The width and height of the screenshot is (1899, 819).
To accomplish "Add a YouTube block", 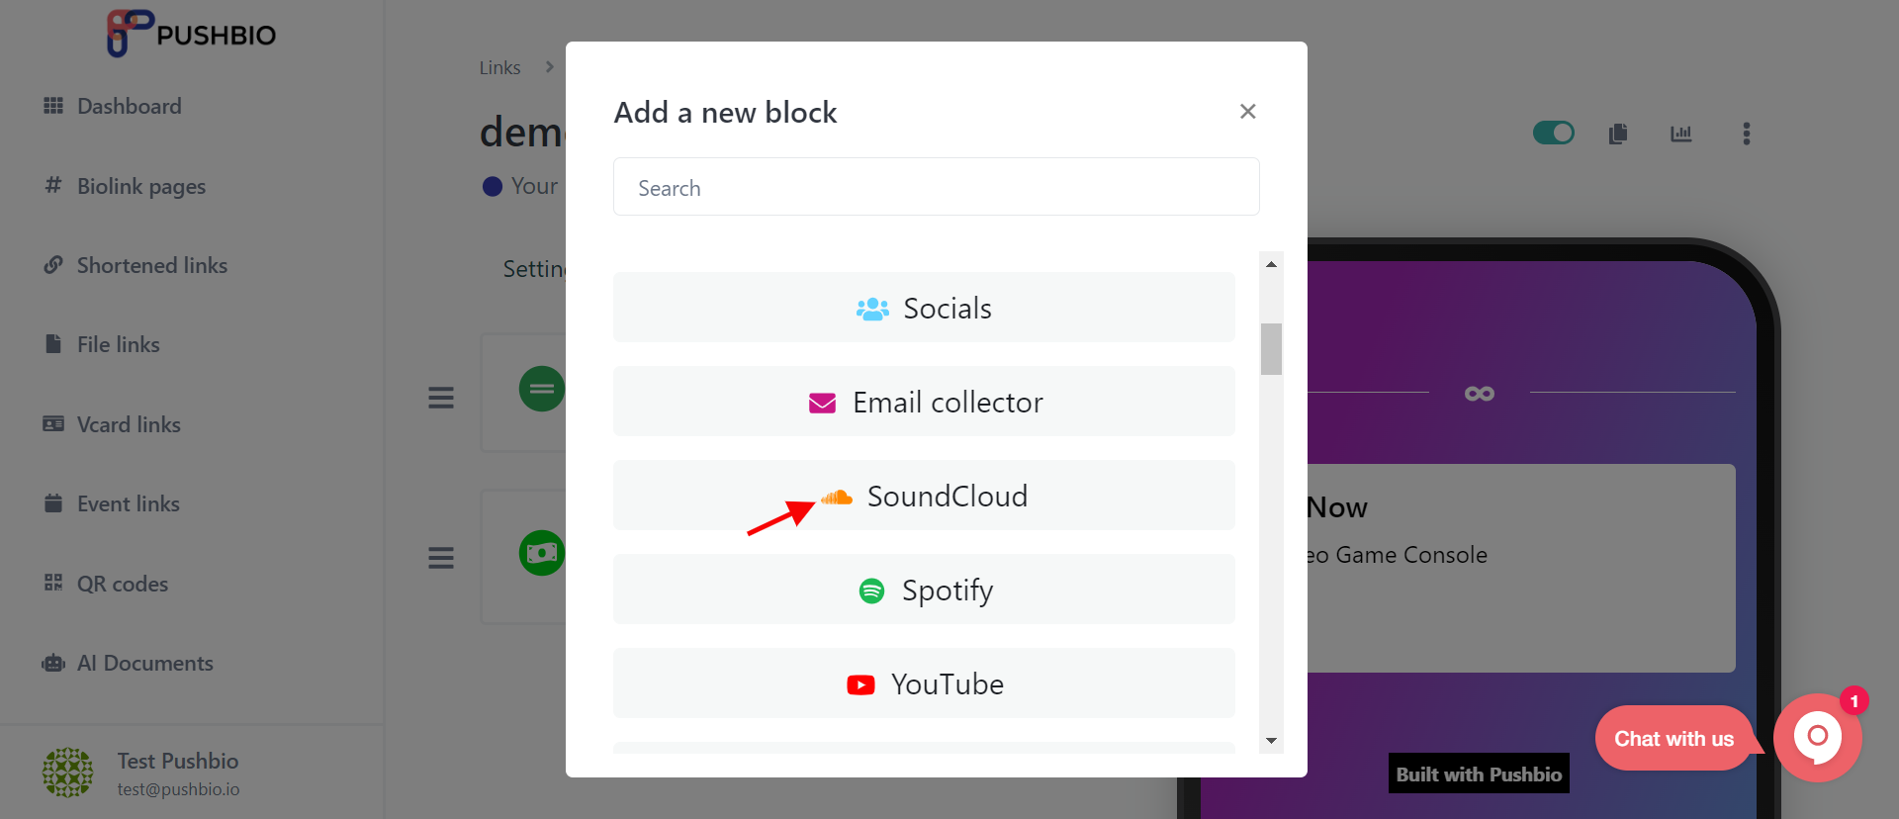I will tap(924, 683).
